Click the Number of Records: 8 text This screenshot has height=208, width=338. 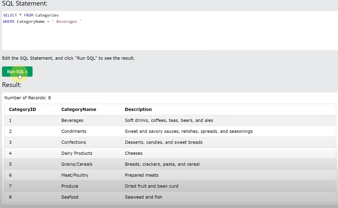(28, 98)
